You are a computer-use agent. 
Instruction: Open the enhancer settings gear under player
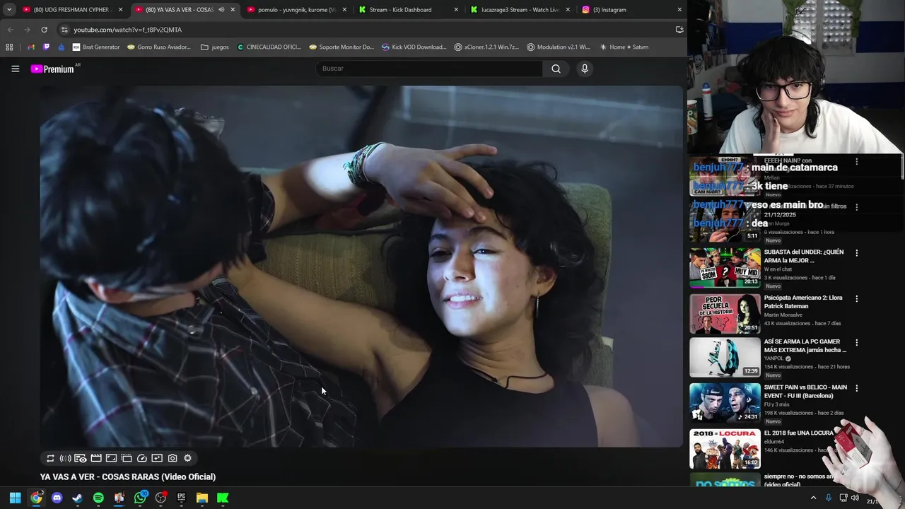point(187,458)
